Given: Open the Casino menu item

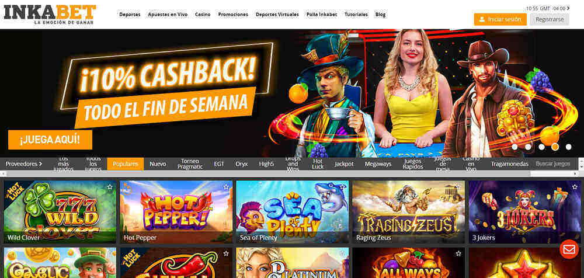Looking at the screenshot, I should pyautogui.click(x=203, y=15).
